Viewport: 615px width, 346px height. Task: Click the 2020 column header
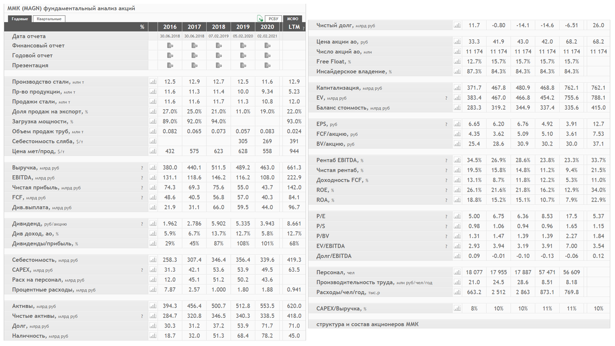pyautogui.click(x=268, y=27)
